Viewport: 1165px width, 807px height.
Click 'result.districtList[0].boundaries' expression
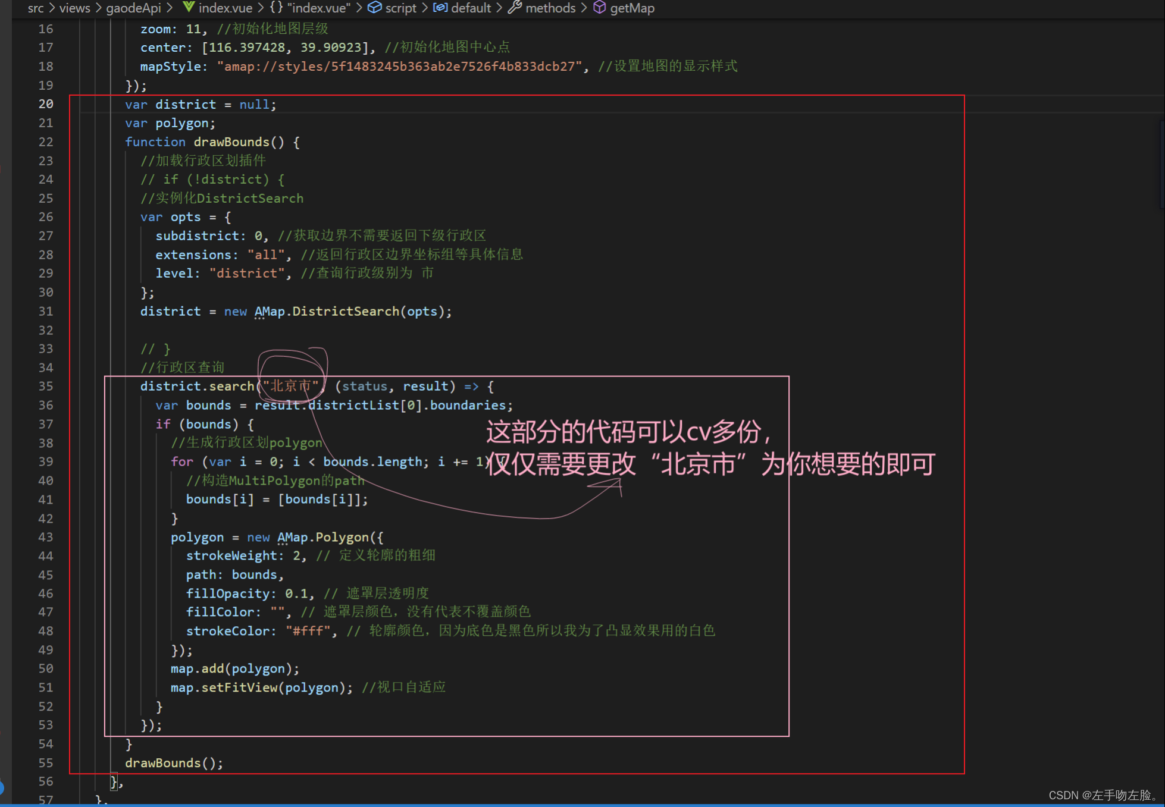click(380, 406)
